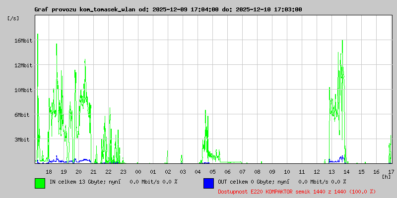Viewport: 397px width, 198px height.
Task: Click hour label 06 on the time axis
Action: pos(227,172)
